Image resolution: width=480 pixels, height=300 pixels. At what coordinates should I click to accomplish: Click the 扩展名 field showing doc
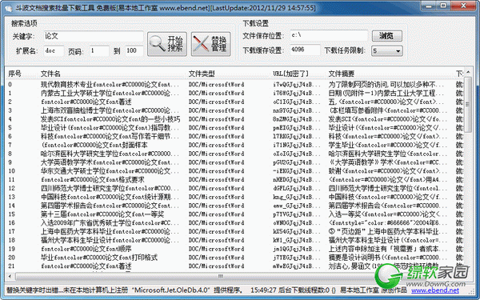(54, 51)
